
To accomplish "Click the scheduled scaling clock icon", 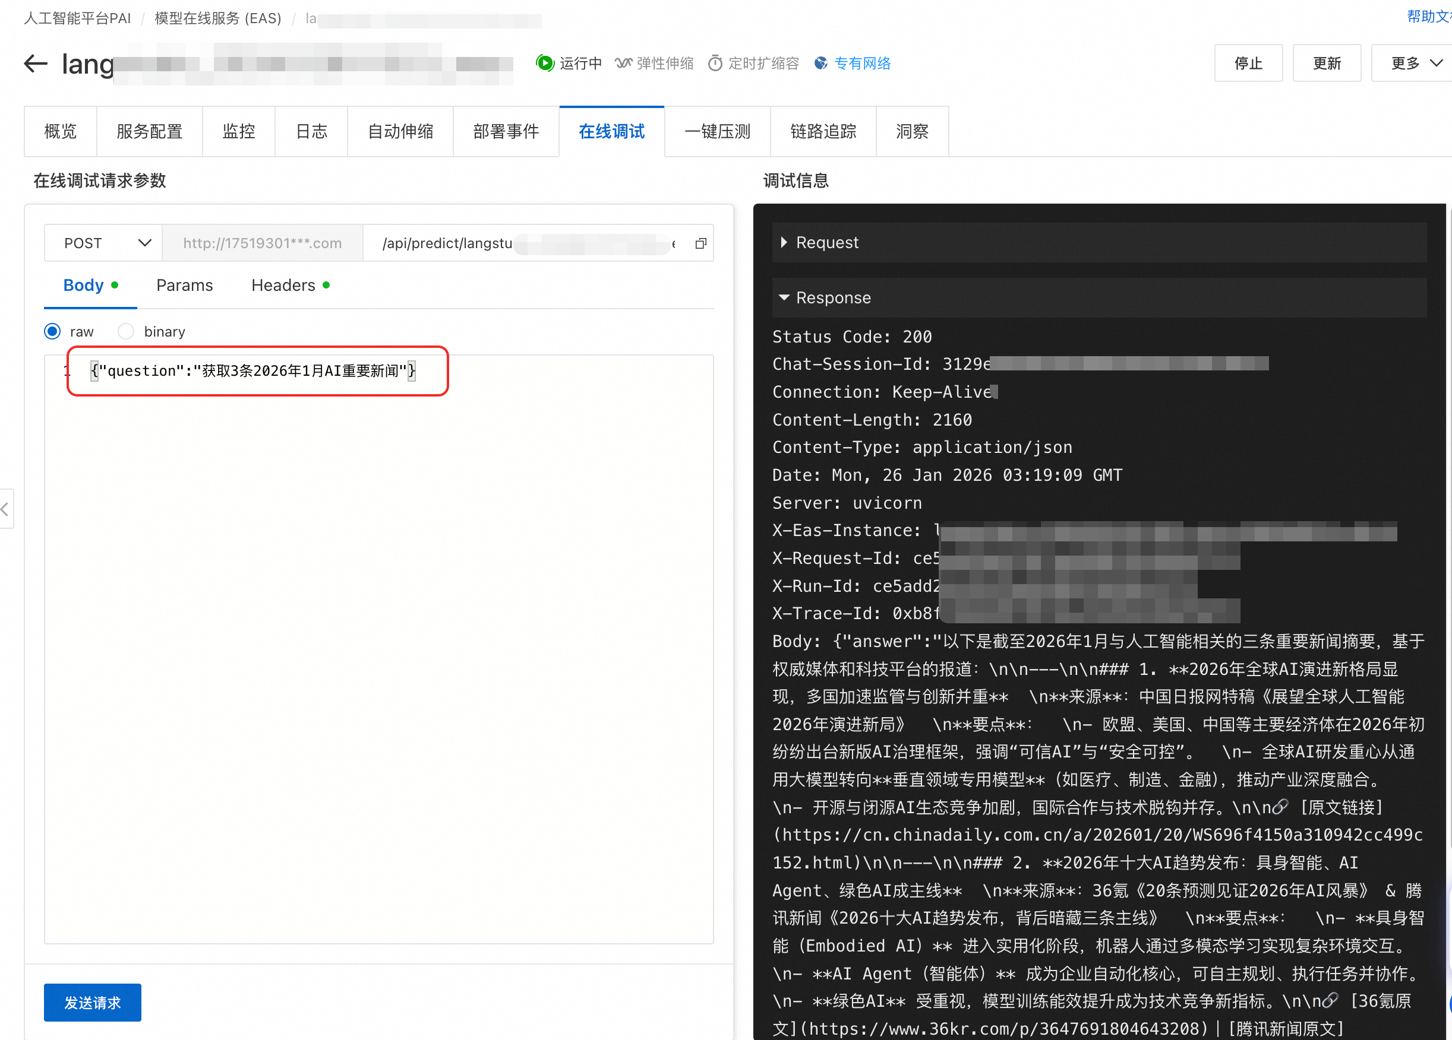I will (715, 64).
